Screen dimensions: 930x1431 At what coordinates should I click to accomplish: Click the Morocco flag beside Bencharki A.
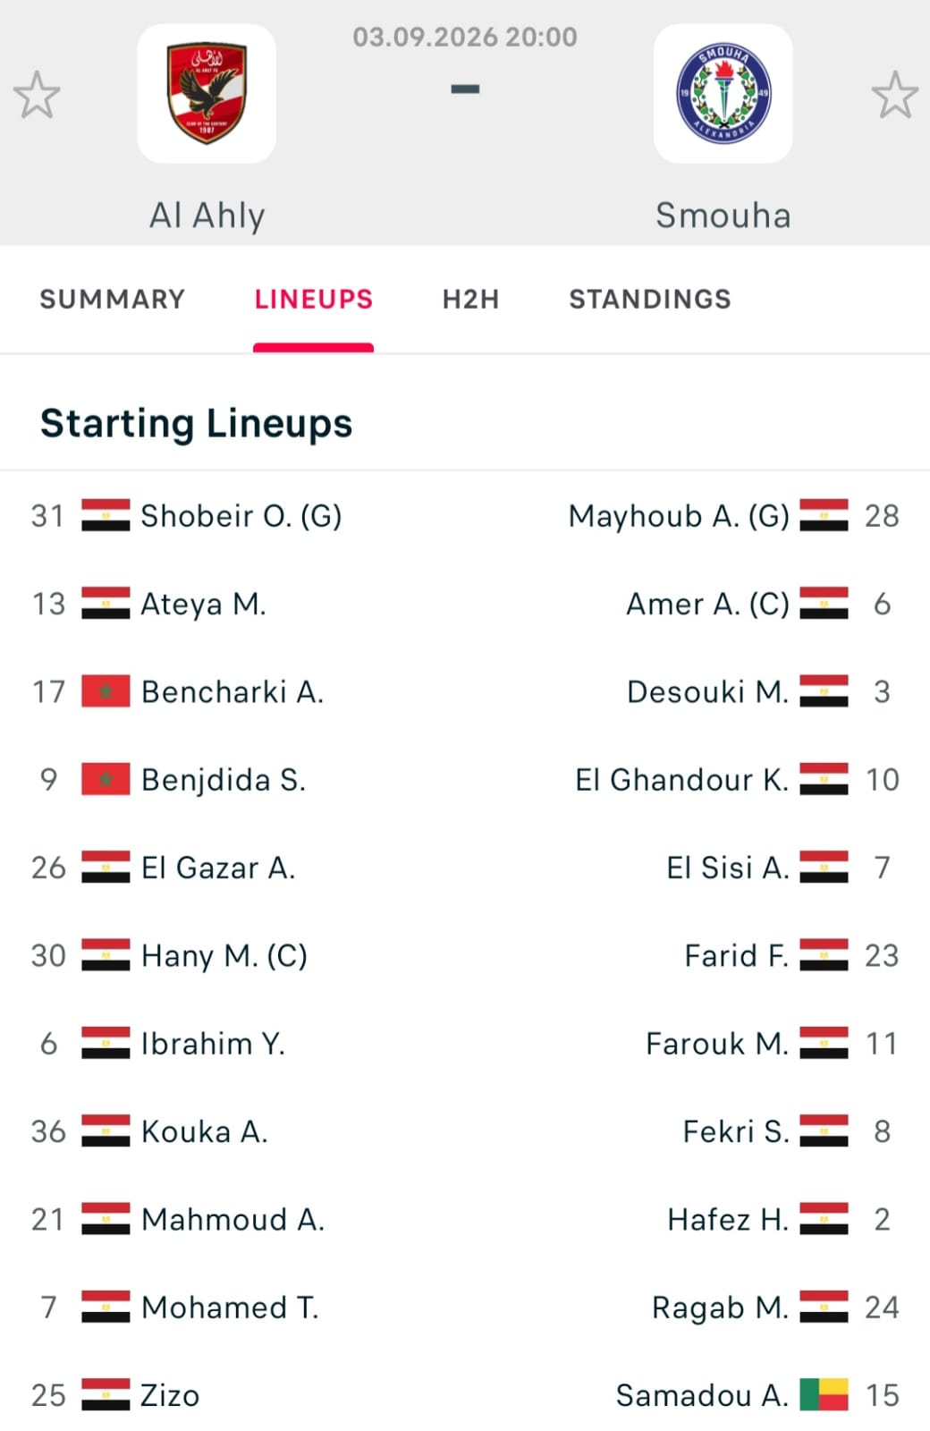pos(106,691)
